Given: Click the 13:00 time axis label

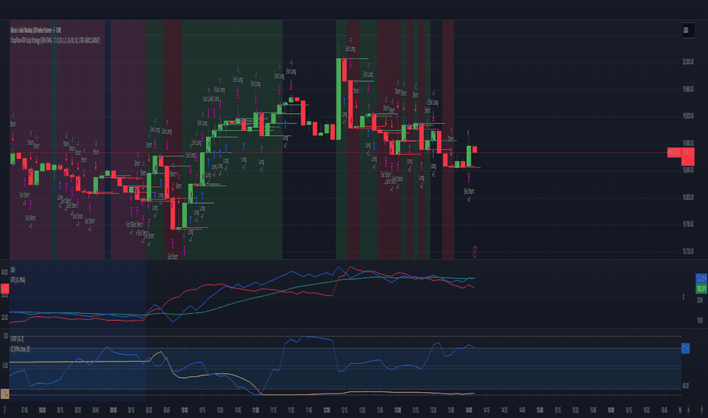Looking at the screenshot, I should pos(397,410).
